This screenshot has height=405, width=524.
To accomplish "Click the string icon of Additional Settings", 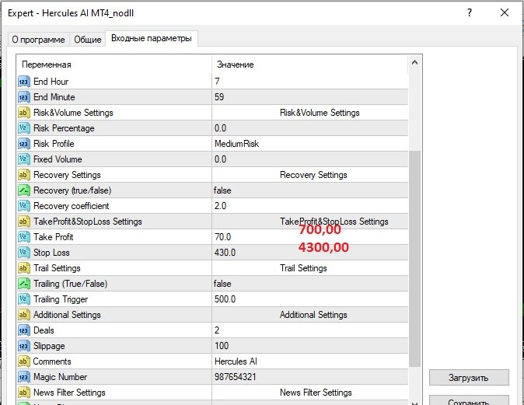I will [x=24, y=315].
